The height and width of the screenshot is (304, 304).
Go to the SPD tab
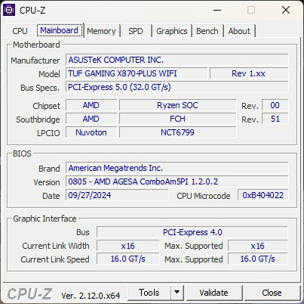pos(136,31)
